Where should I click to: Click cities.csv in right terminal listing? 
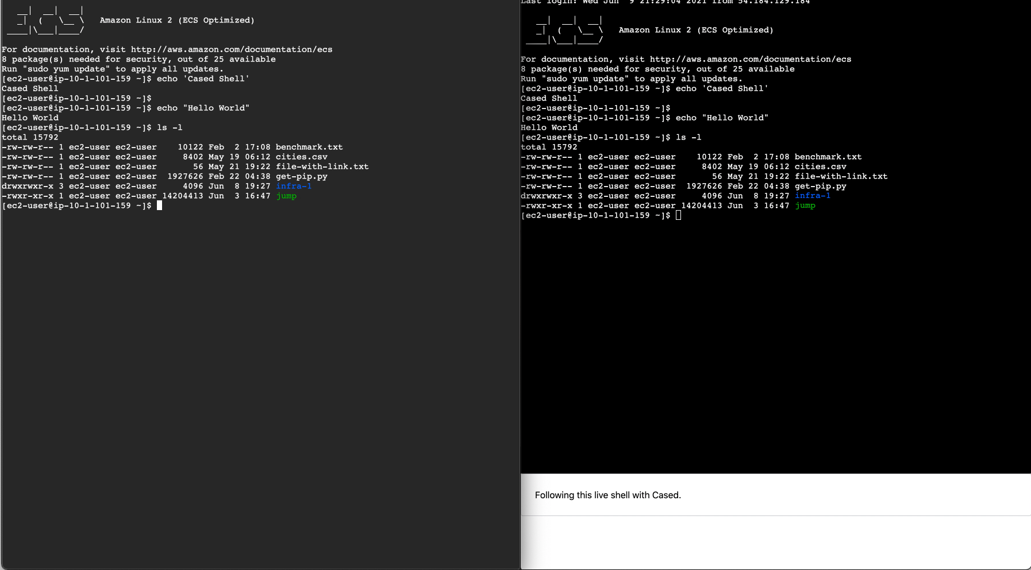point(821,166)
